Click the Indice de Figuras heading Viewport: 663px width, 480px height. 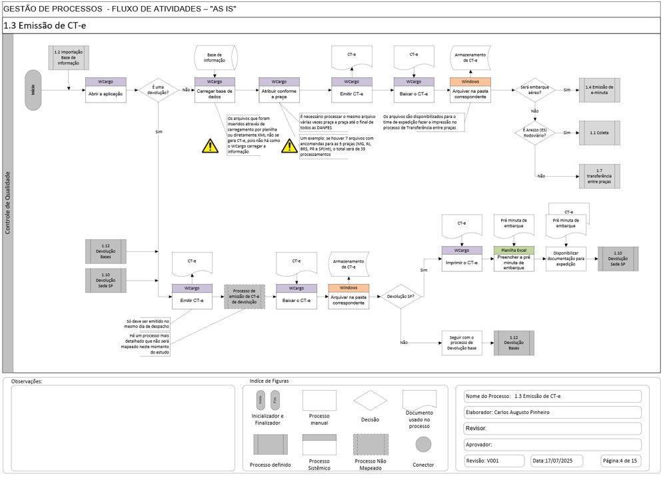[269, 381]
